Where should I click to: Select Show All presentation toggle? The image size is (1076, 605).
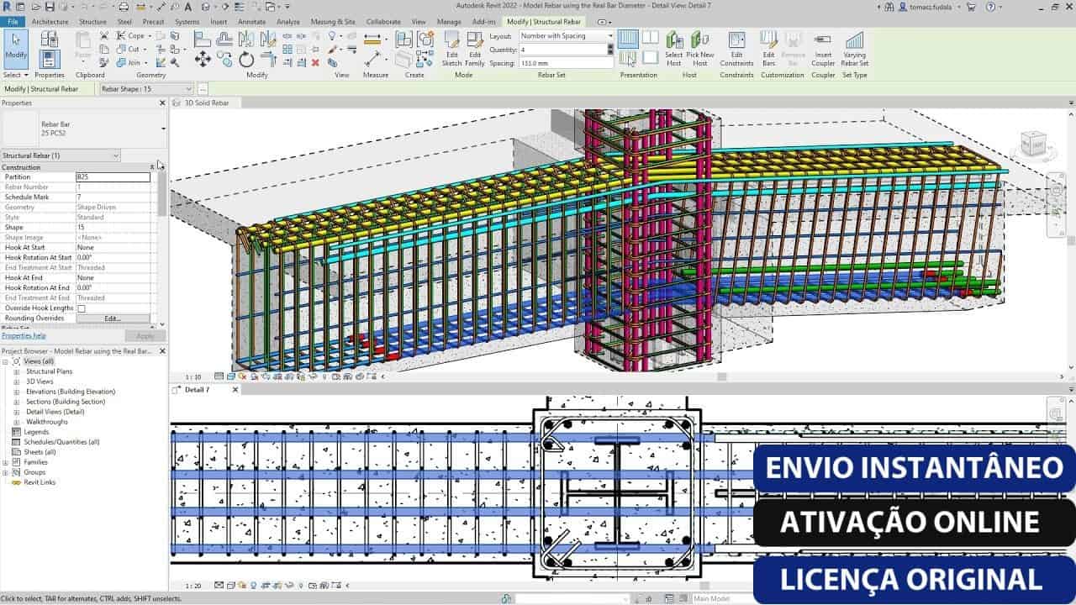tap(628, 39)
